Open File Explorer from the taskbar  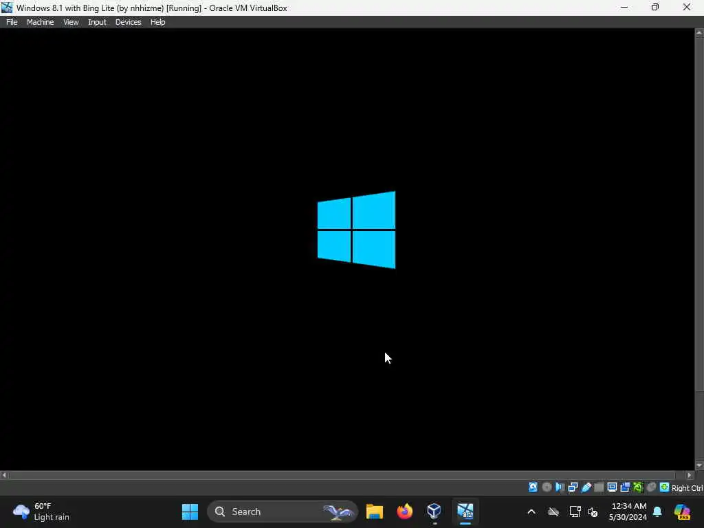point(375,511)
